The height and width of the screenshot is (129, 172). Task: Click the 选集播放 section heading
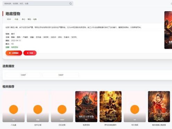[x=8, y=66]
